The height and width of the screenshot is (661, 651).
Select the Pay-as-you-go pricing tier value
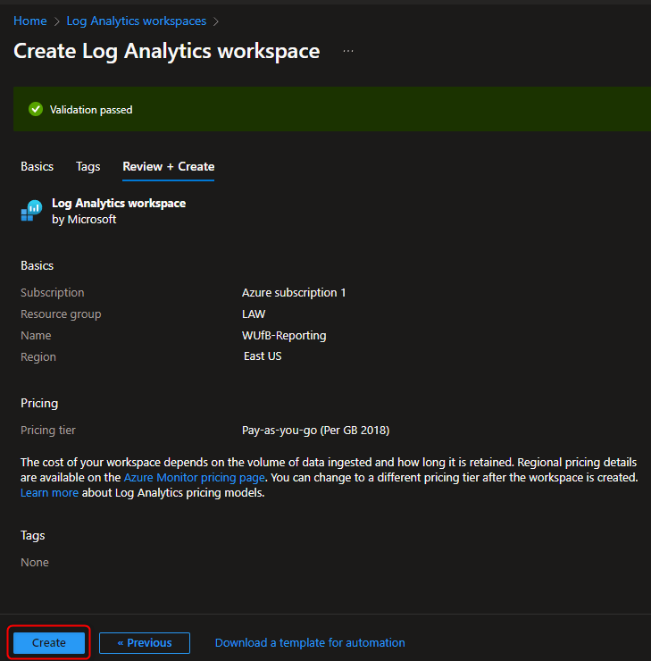(315, 430)
